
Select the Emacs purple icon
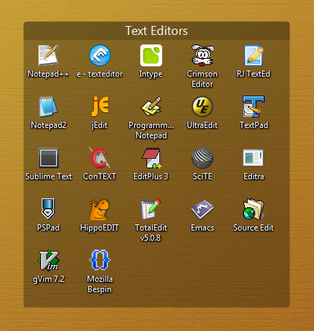click(202, 209)
